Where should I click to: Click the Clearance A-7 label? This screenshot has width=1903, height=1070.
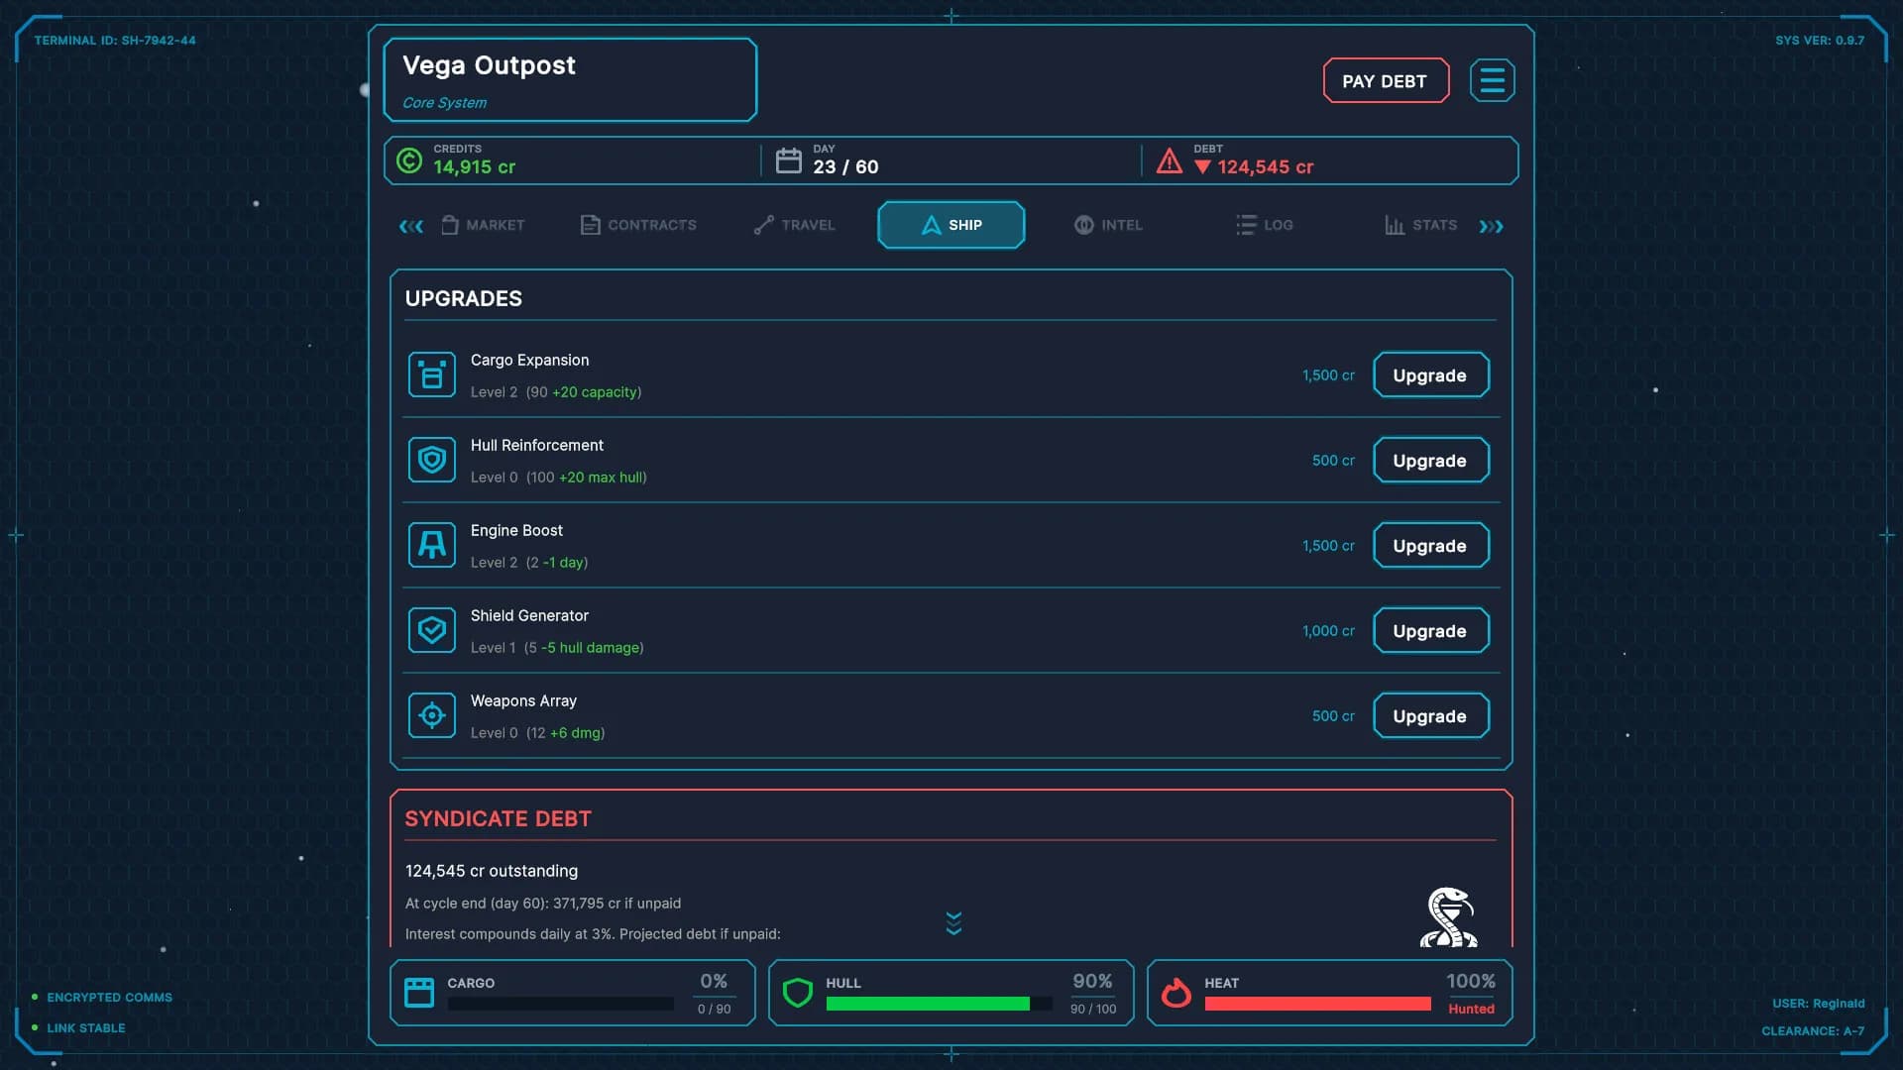pos(1813,1031)
